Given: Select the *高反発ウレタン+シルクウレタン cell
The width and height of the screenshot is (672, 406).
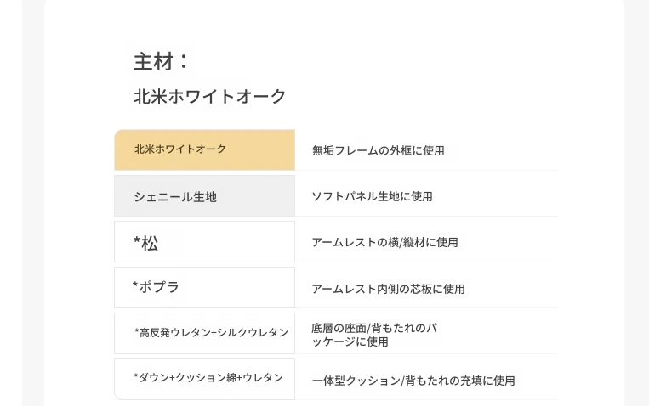Looking at the screenshot, I should tap(204, 333).
